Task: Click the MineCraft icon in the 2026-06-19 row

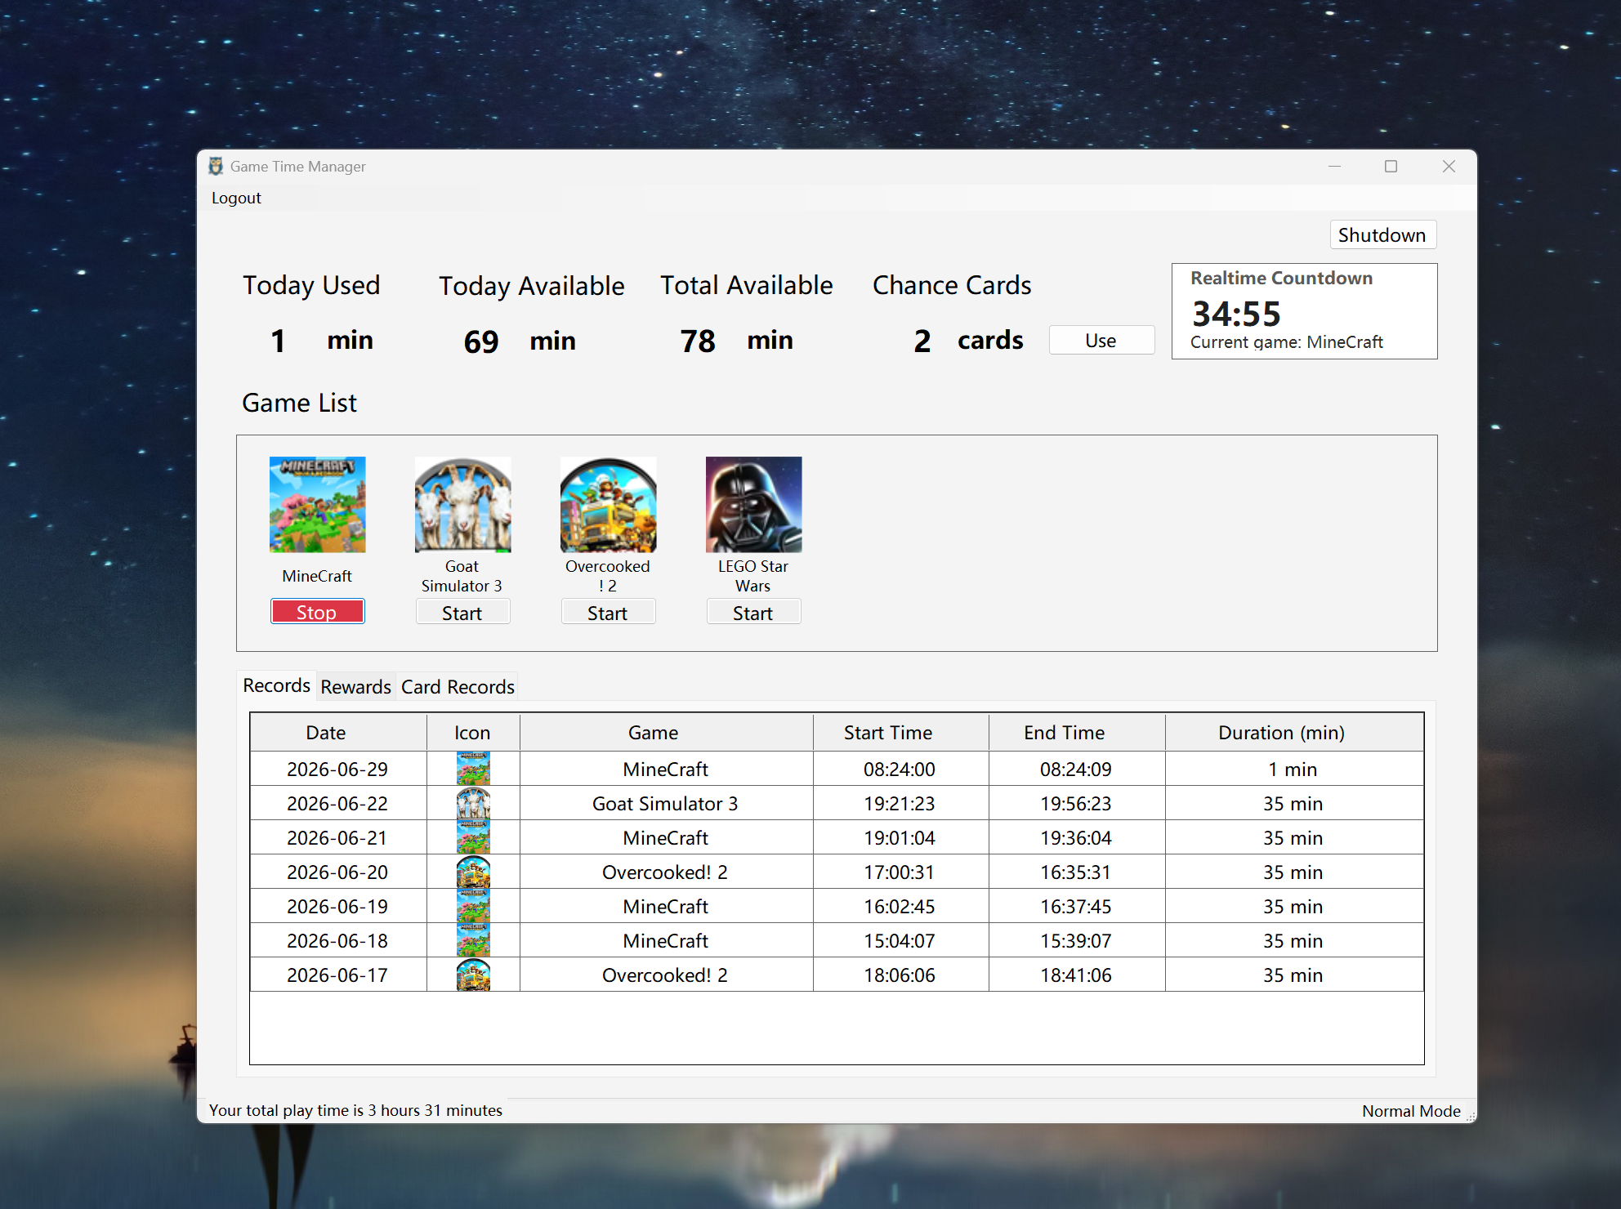Action: [x=473, y=906]
